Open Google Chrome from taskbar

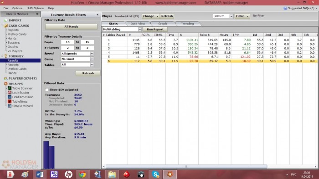click(82, 174)
